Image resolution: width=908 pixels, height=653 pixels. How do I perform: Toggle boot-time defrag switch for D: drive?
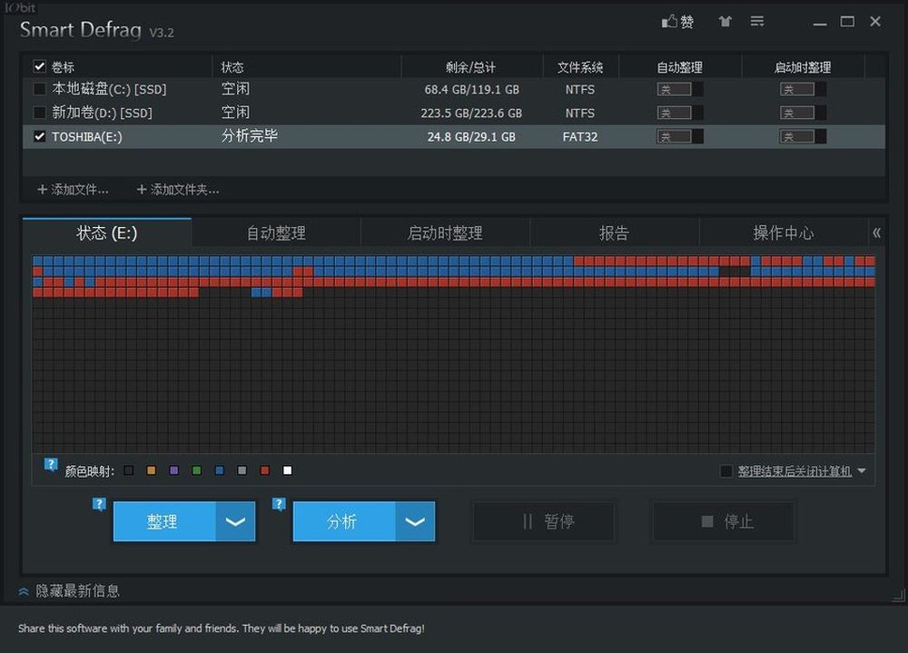click(x=803, y=113)
